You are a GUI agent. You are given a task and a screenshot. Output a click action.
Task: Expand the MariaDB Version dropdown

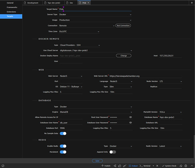tap(170, 112)
